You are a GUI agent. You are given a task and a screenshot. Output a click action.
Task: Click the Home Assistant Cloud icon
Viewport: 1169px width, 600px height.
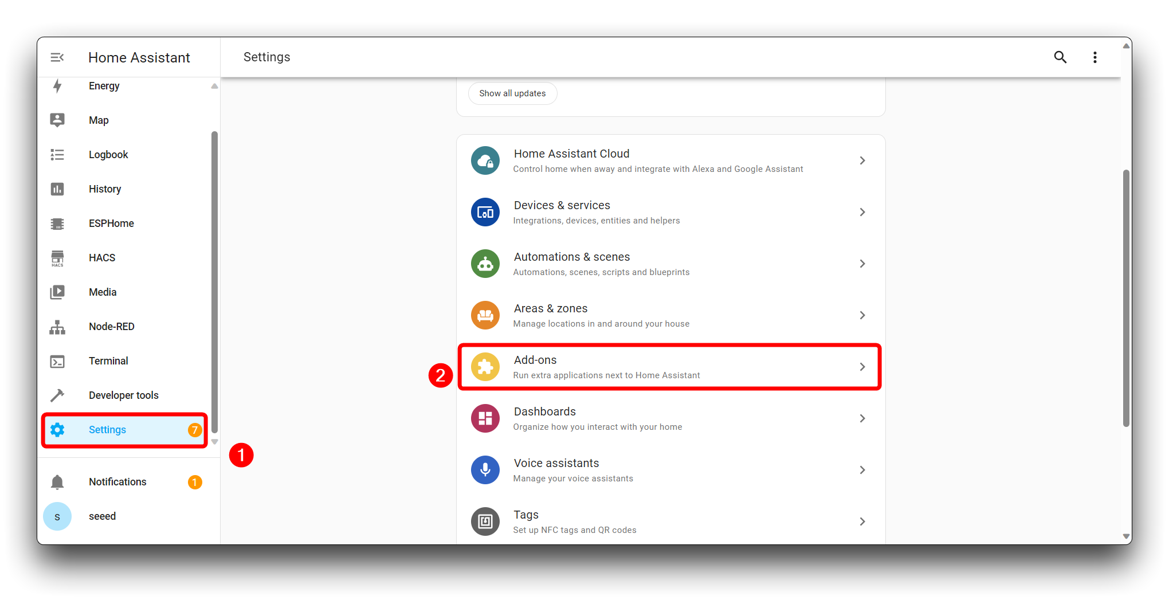[485, 160]
